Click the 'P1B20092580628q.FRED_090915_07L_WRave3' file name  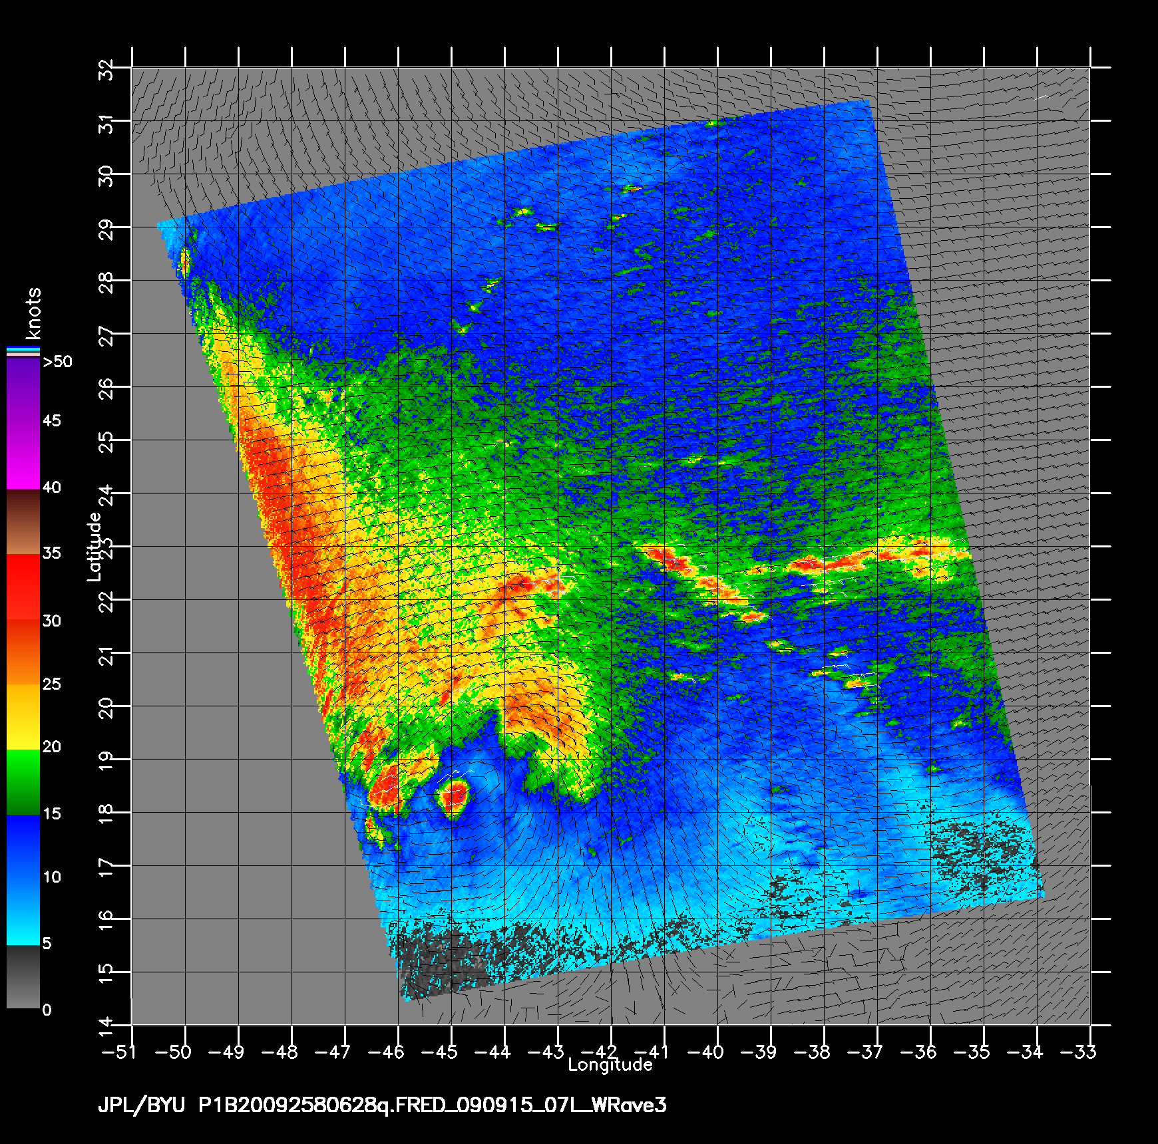(x=433, y=1105)
